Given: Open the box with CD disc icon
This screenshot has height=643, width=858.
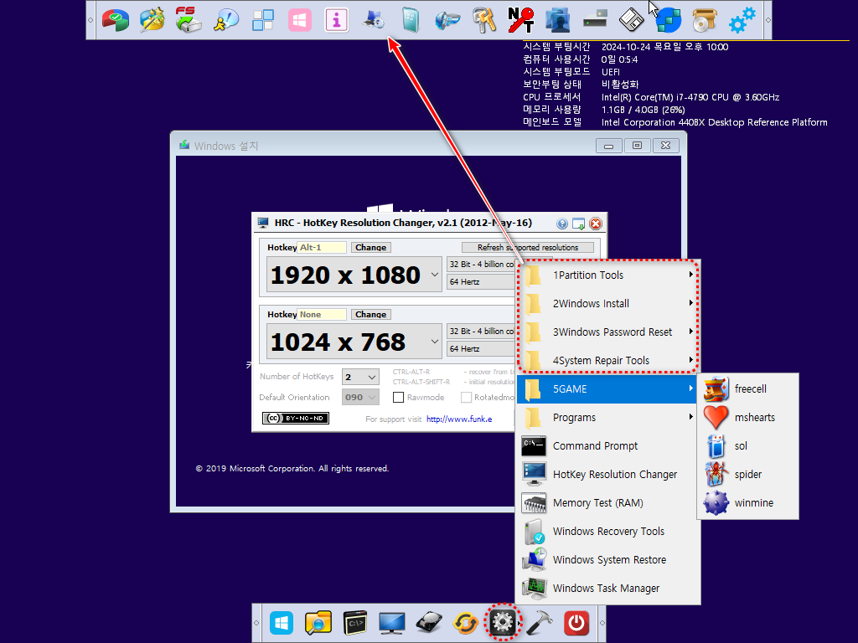Looking at the screenshot, I should click(705, 20).
